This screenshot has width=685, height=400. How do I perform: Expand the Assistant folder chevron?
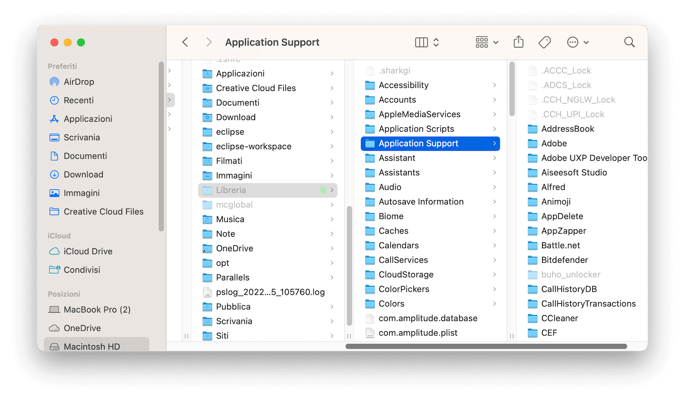tap(494, 158)
